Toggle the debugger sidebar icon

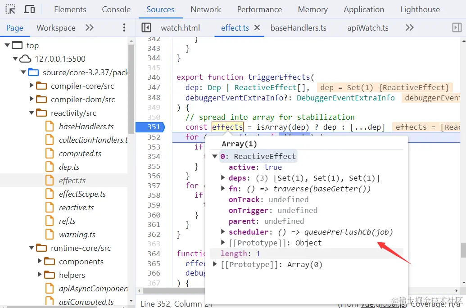(x=457, y=27)
